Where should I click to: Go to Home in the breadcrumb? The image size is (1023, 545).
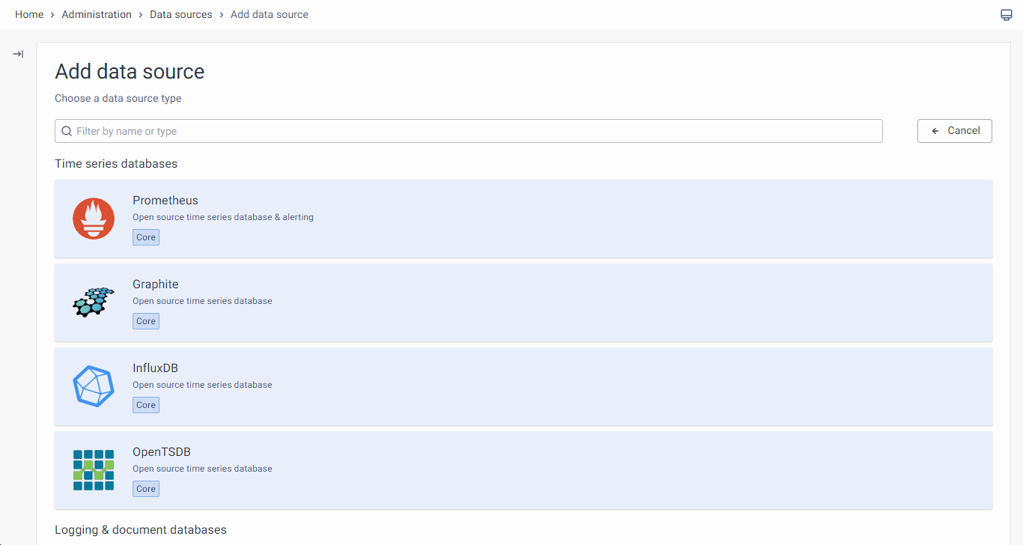[x=29, y=14]
